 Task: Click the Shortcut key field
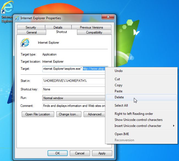point(74,90)
